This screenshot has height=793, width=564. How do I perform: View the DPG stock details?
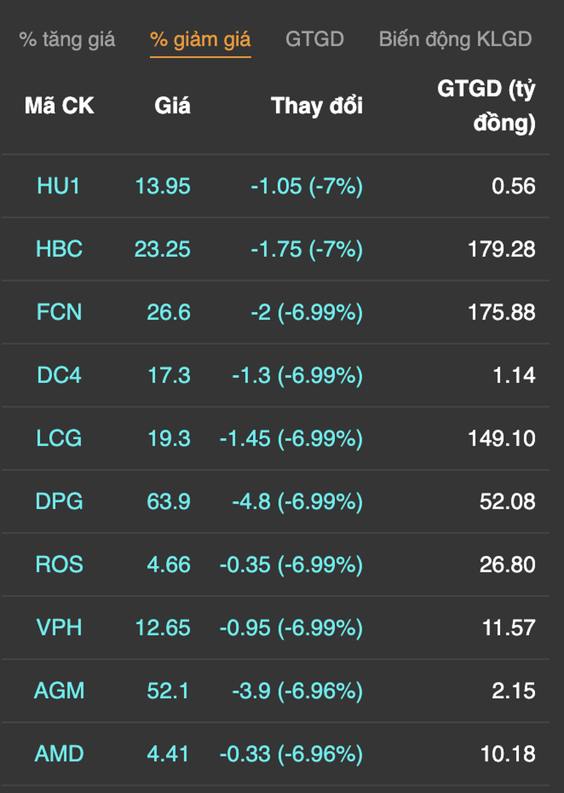tap(59, 501)
